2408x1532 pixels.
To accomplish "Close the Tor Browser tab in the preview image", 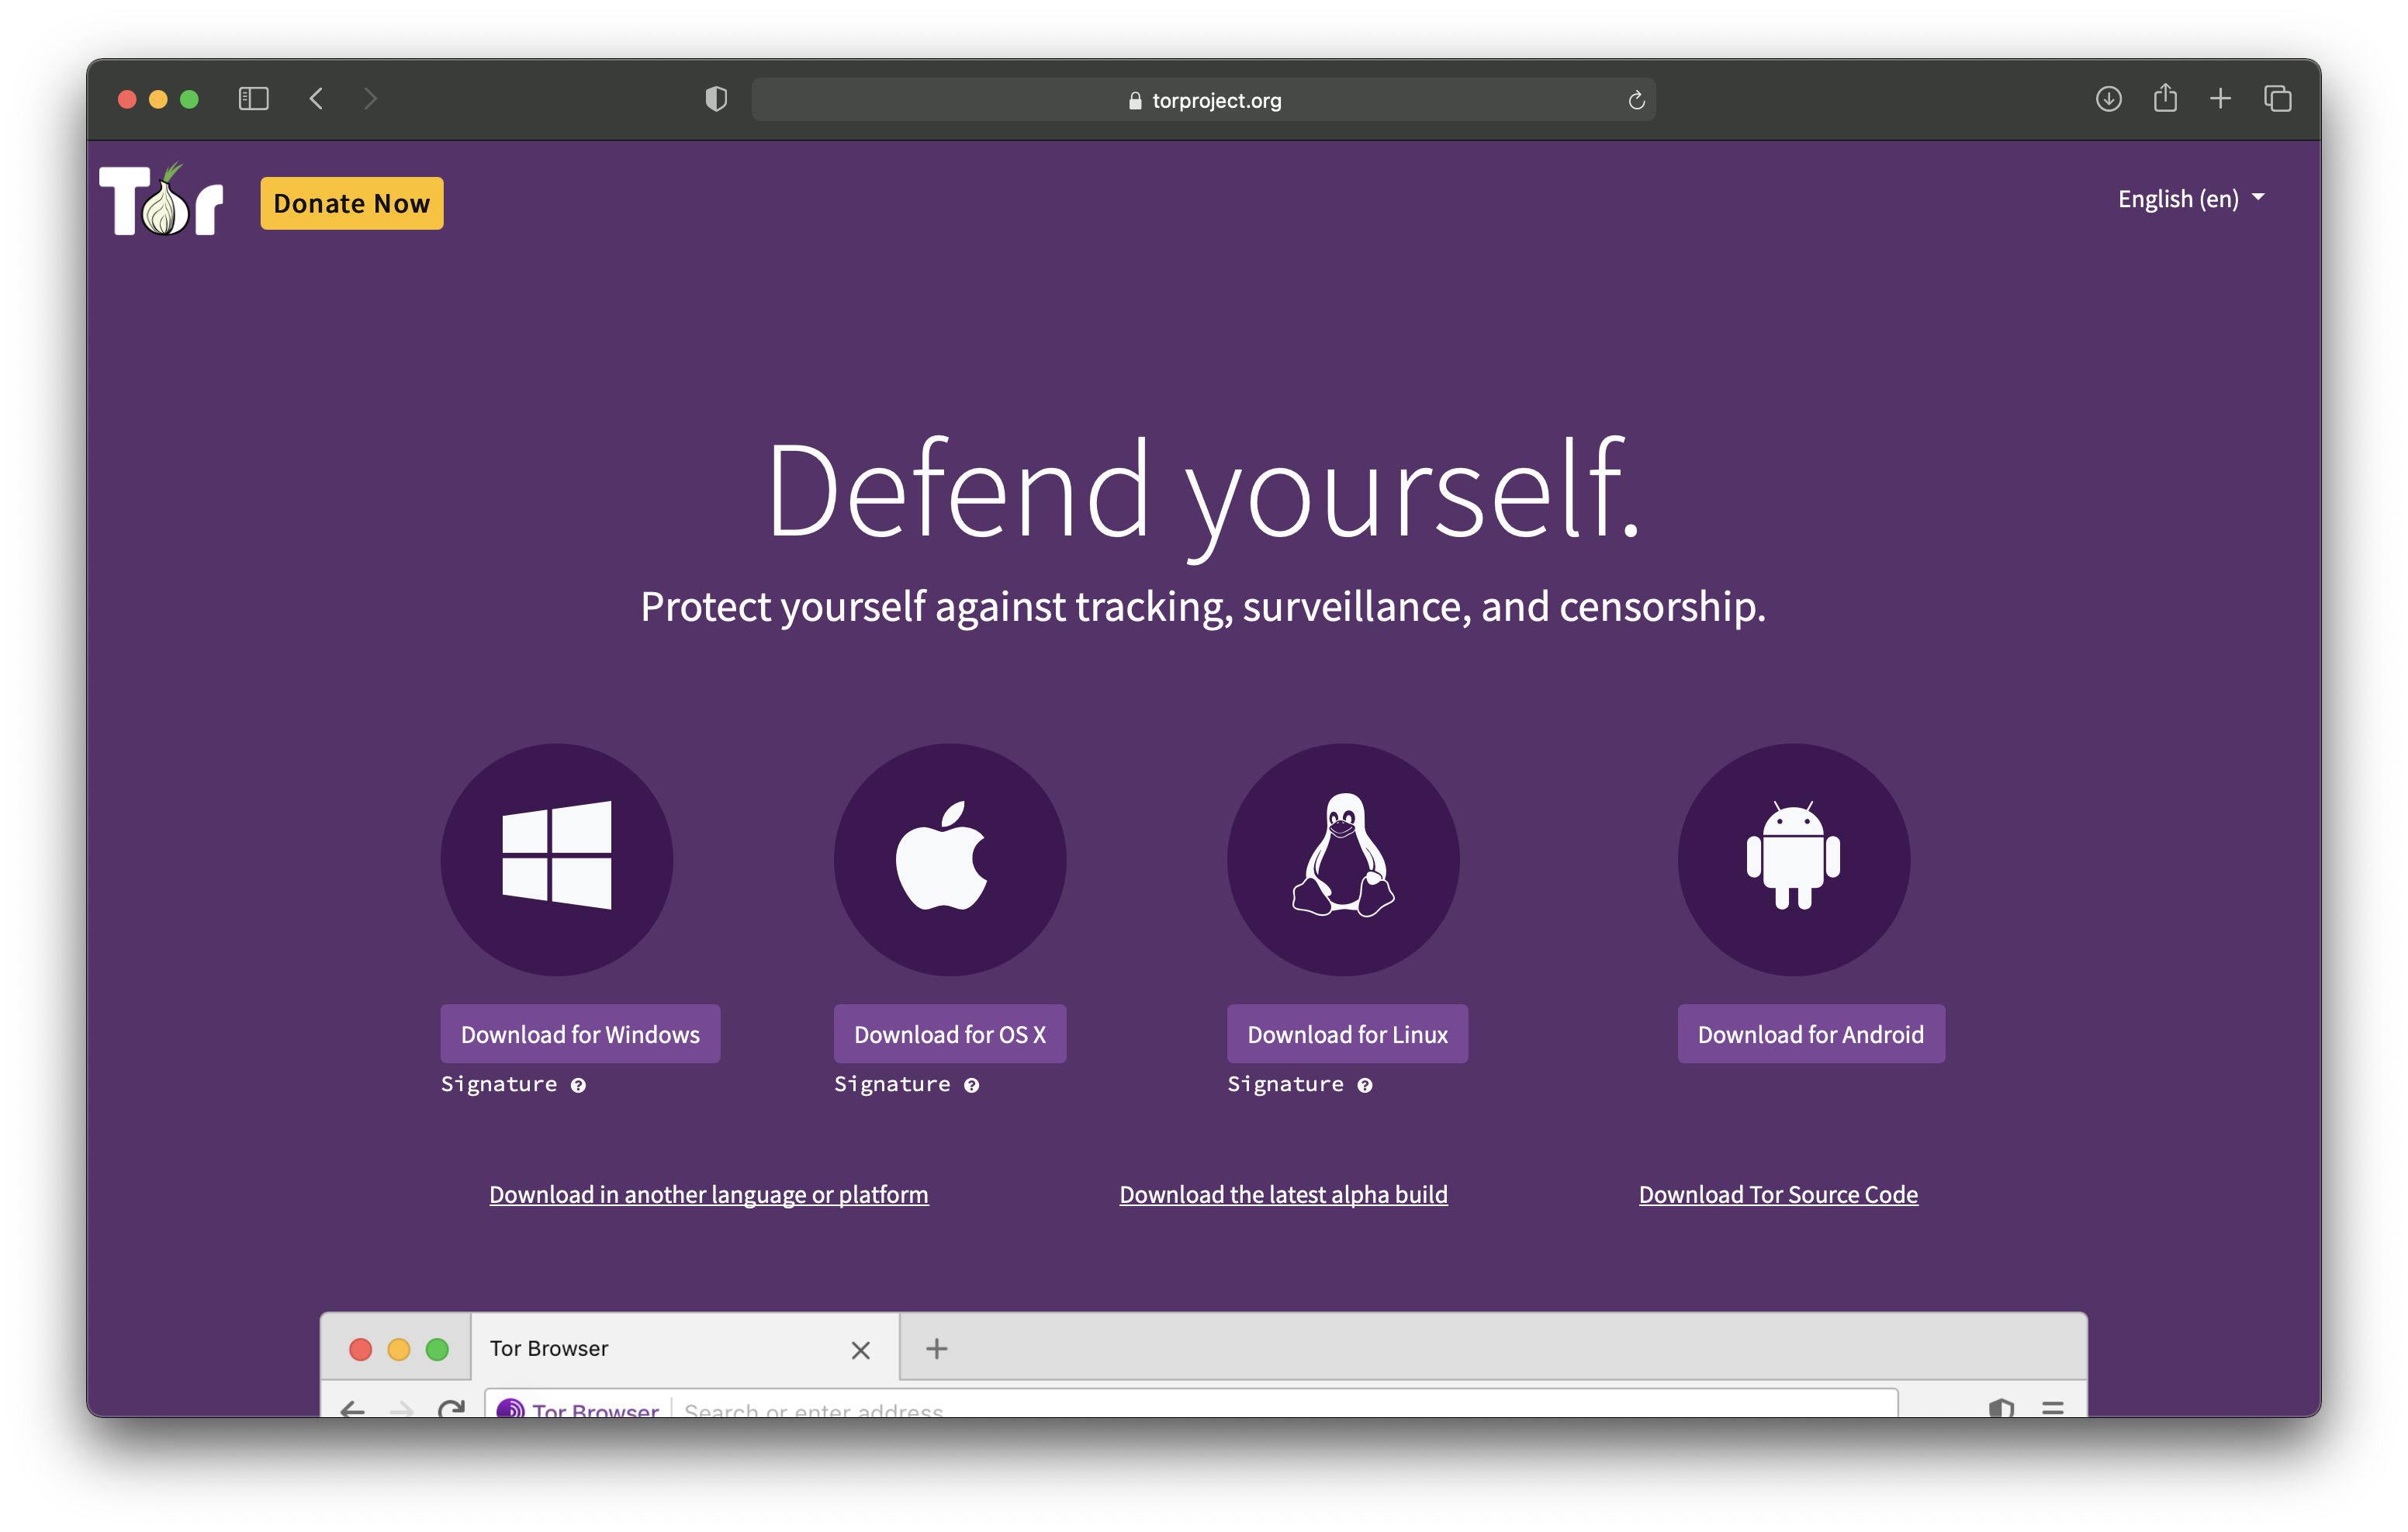I will tap(860, 1350).
